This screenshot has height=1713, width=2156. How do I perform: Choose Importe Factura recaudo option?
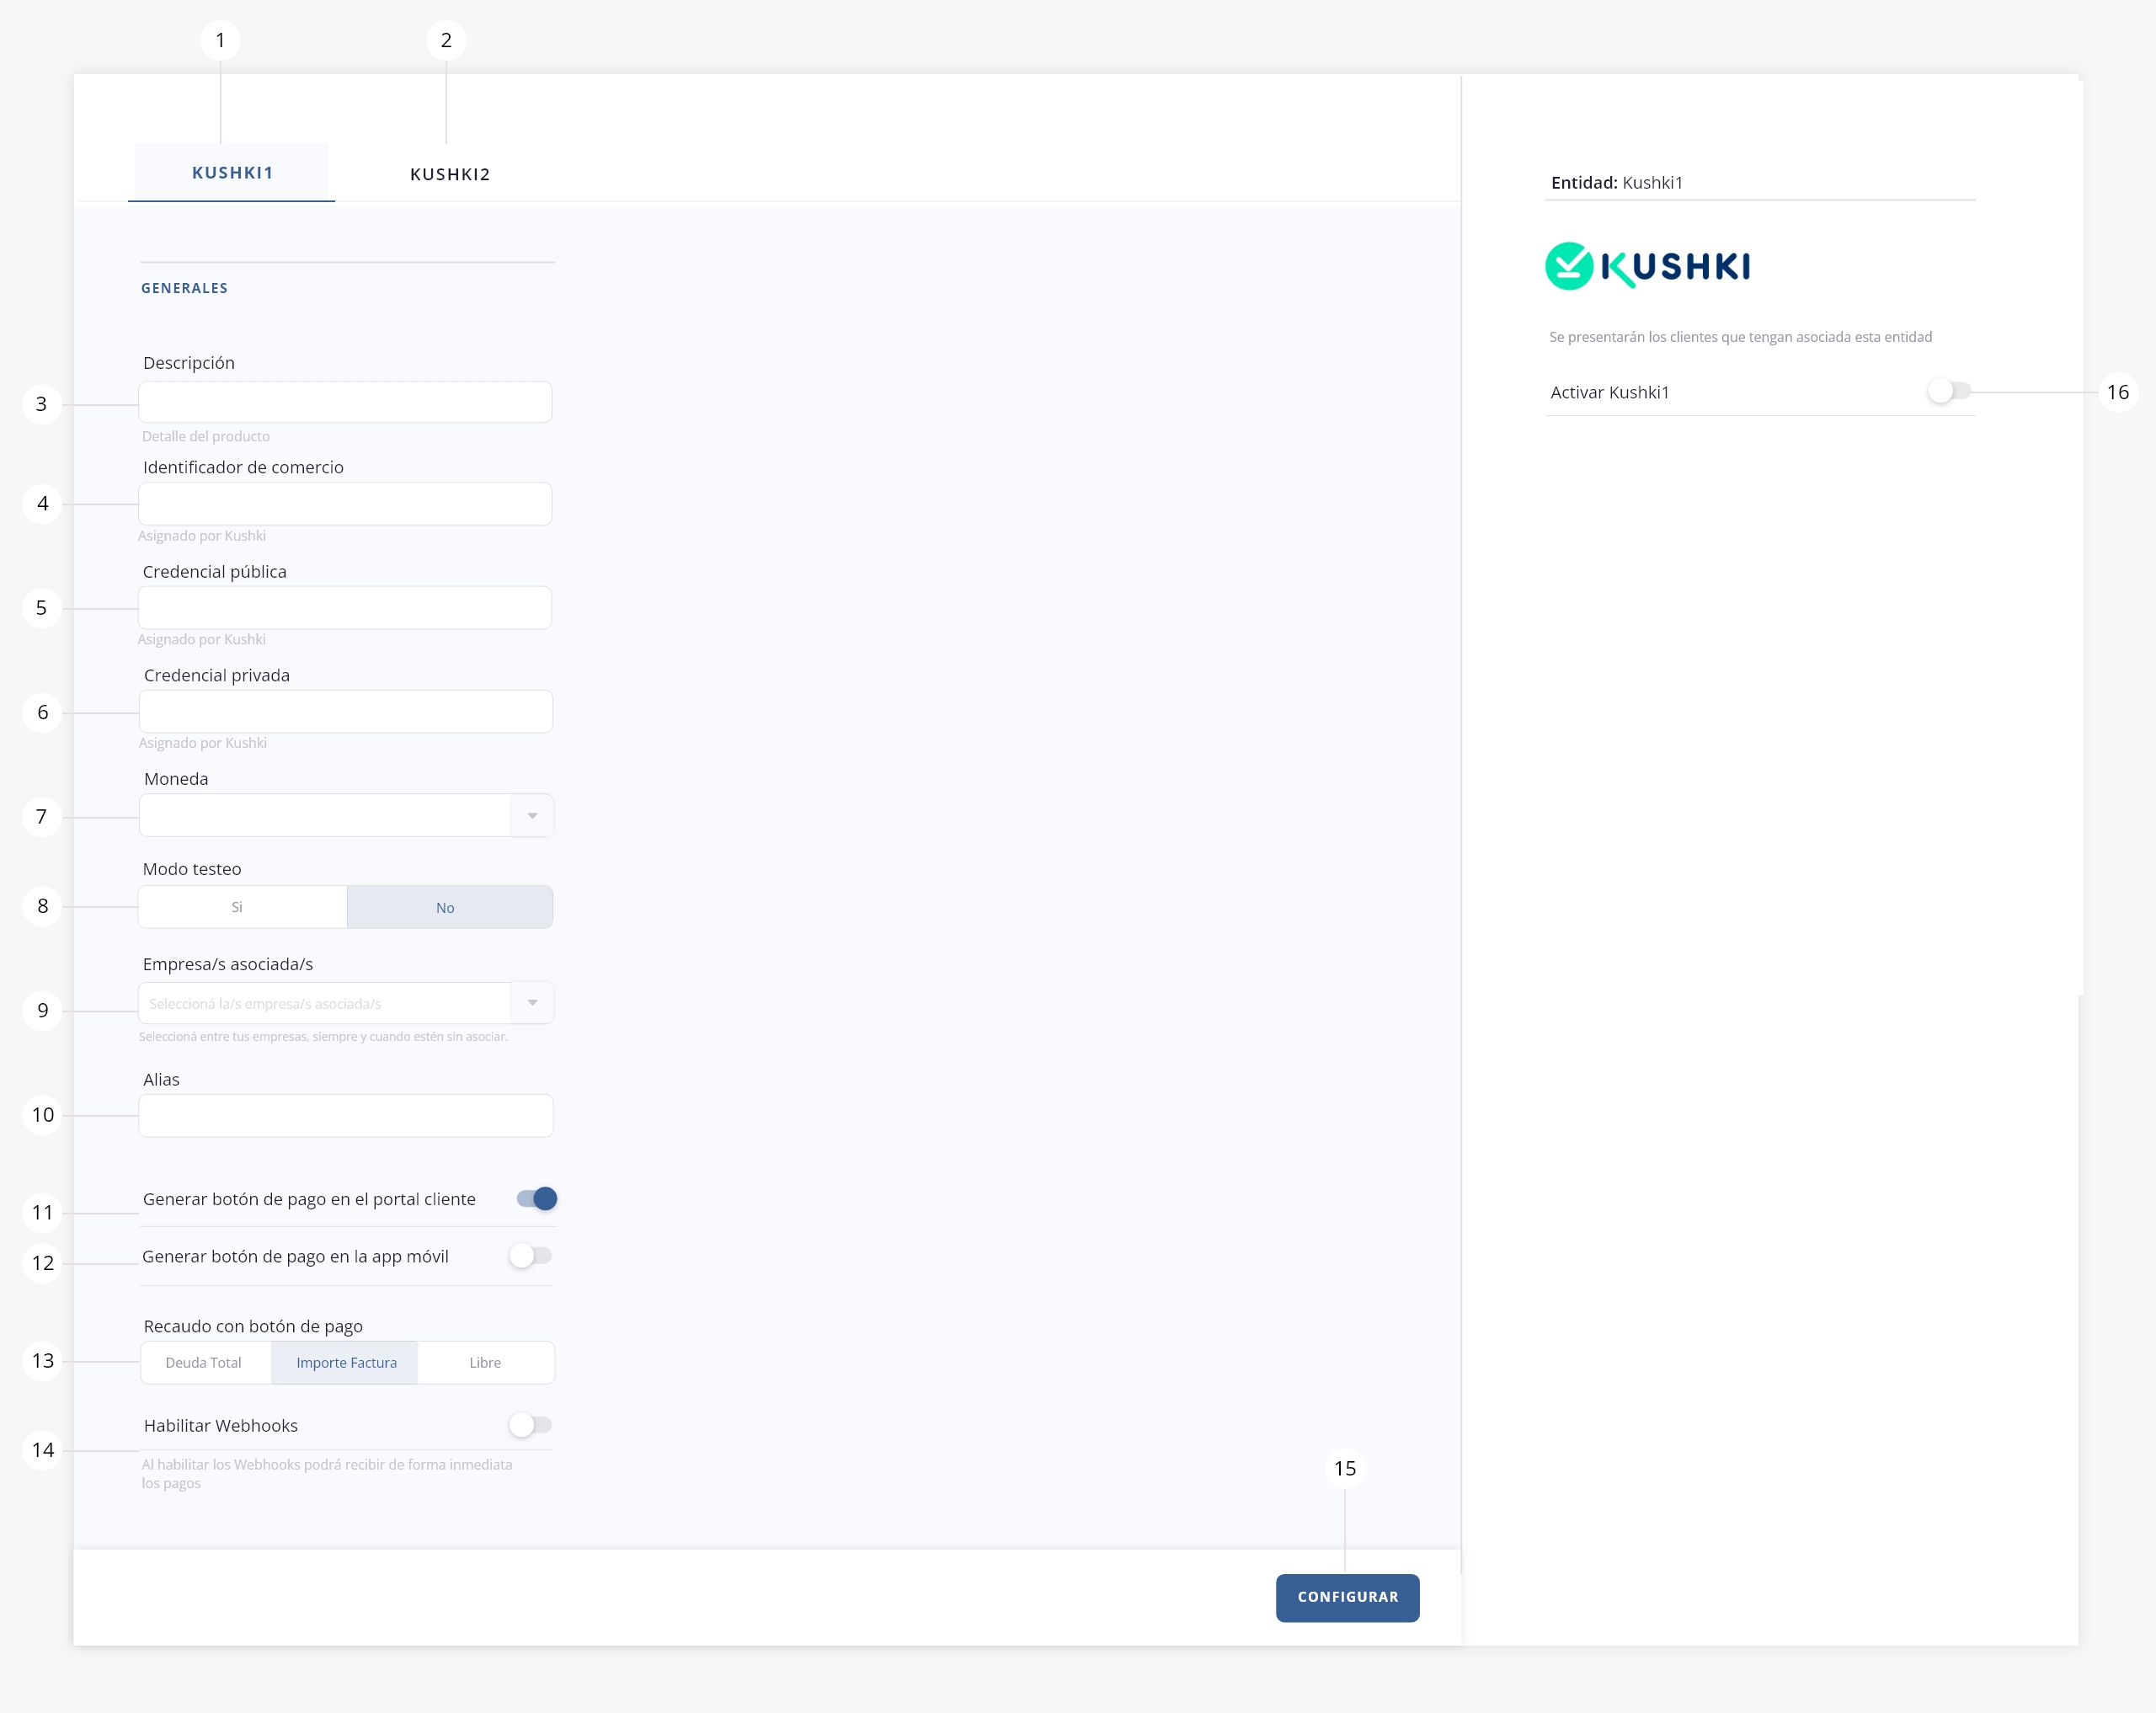[x=345, y=1363]
